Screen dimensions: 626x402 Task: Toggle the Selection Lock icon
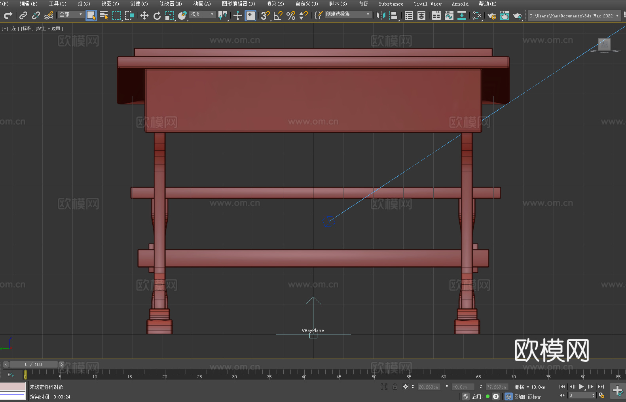tap(395, 387)
